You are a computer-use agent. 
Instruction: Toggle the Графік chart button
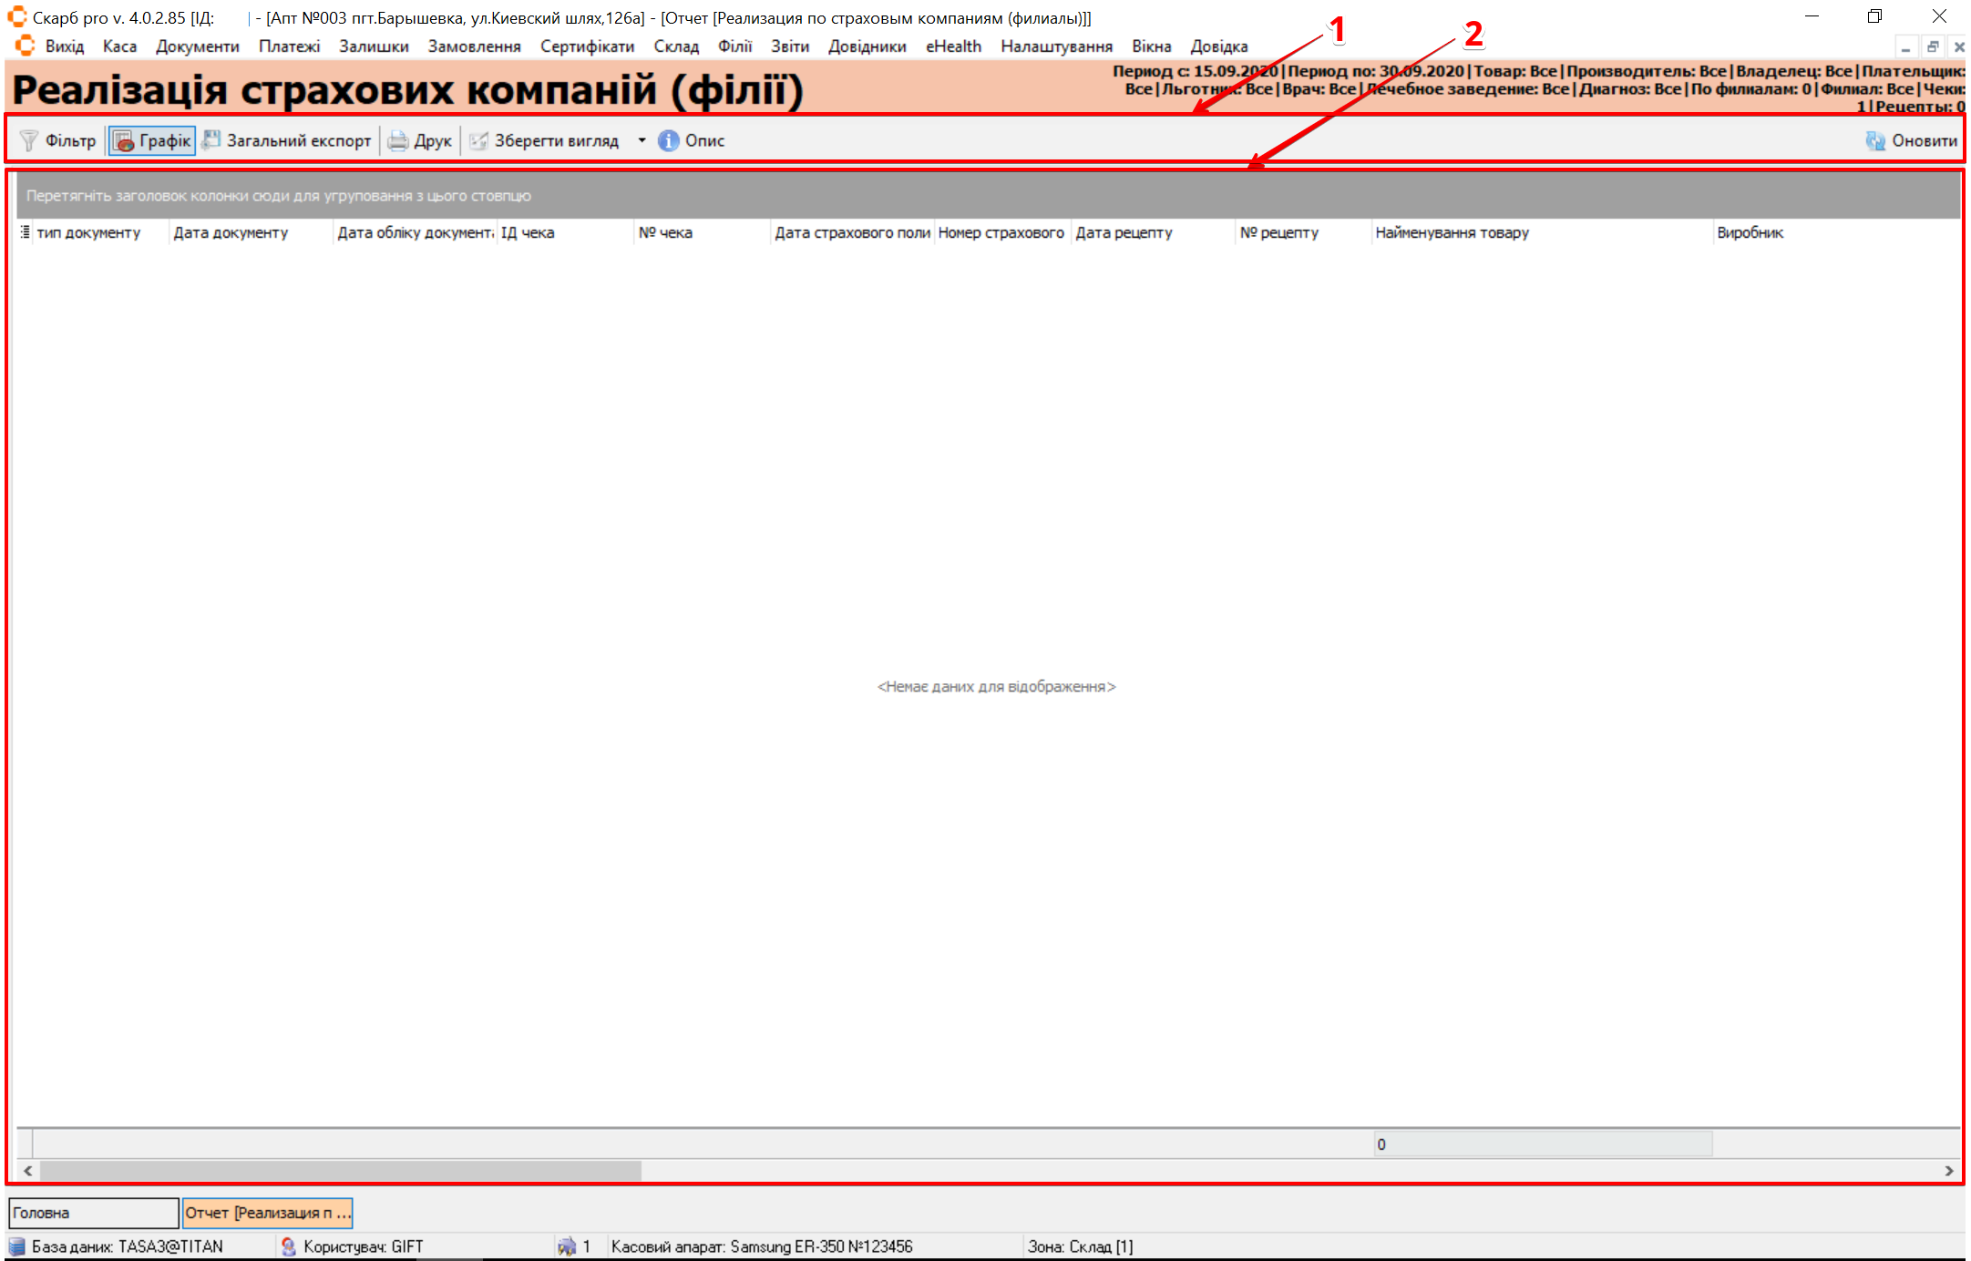(x=152, y=140)
